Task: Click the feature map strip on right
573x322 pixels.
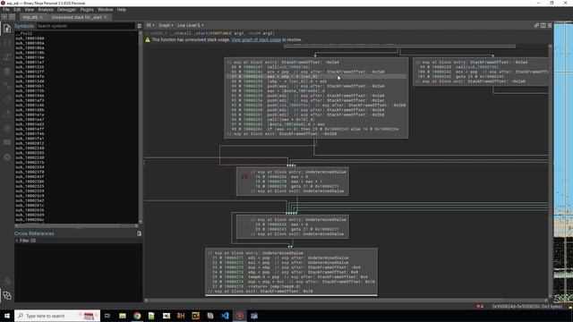Action: coord(563,163)
